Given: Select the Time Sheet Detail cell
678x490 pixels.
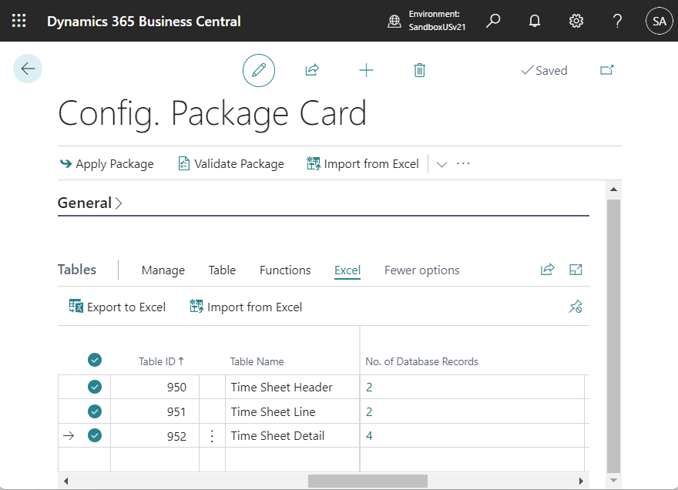Looking at the screenshot, I should (292, 435).
